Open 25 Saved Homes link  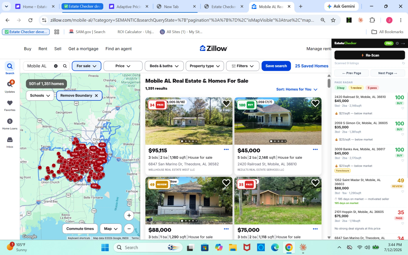pos(311,66)
